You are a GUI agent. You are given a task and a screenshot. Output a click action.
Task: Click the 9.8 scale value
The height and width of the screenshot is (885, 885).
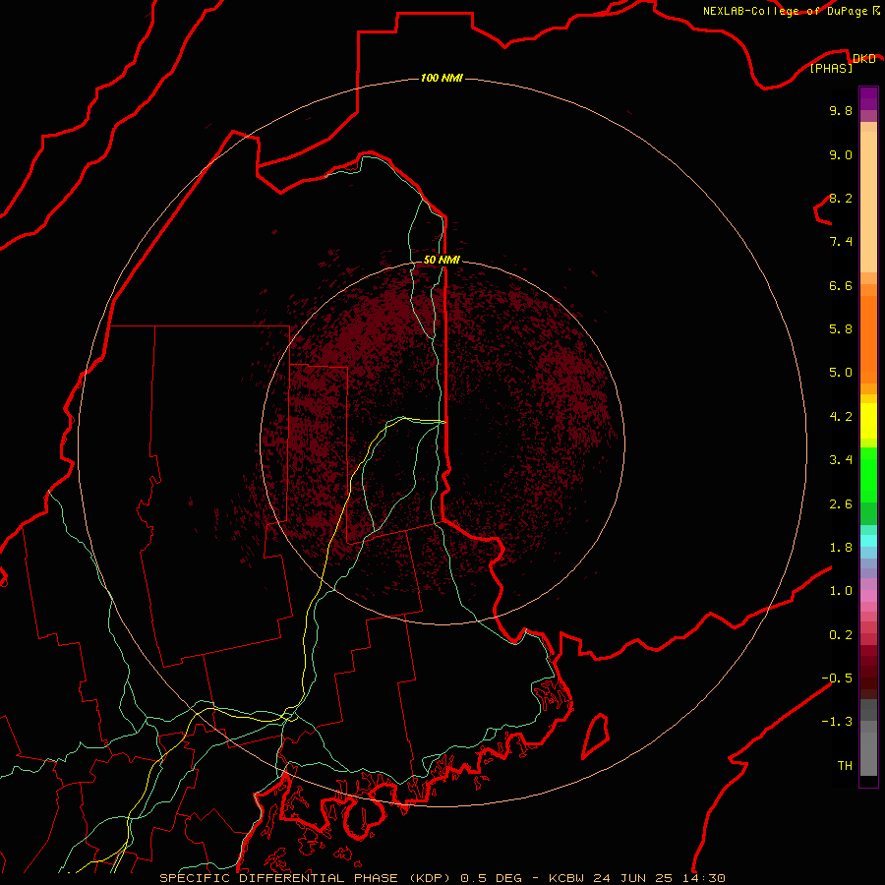click(x=841, y=110)
